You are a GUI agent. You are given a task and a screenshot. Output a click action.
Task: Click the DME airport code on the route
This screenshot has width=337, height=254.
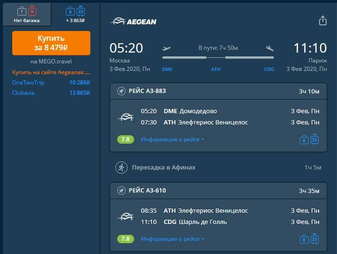[x=167, y=69]
